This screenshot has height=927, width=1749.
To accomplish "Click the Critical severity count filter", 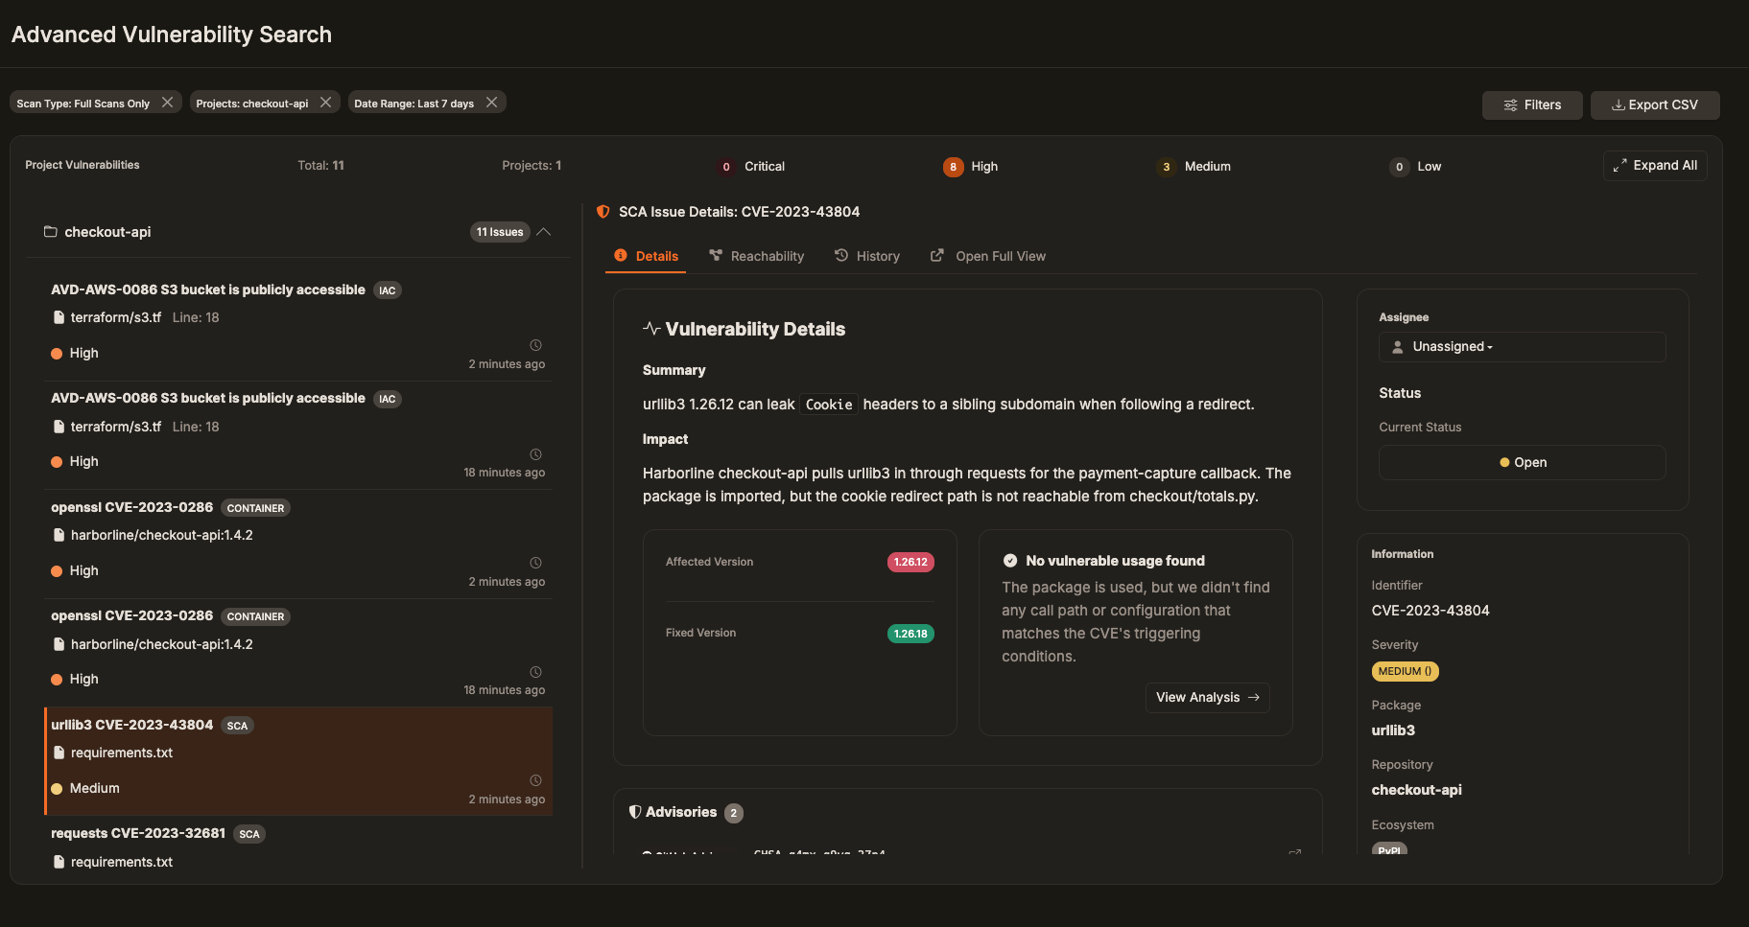I will tap(753, 167).
